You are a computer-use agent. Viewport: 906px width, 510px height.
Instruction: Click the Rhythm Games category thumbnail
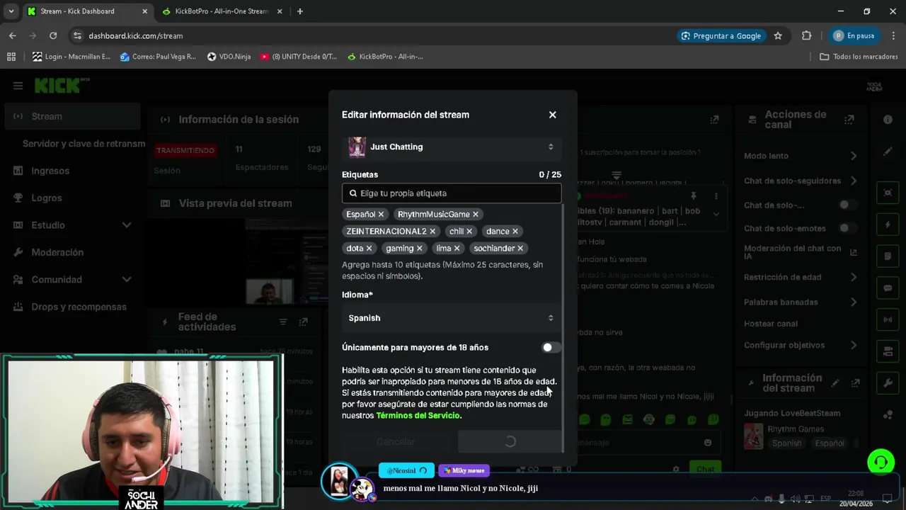pyautogui.click(x=754, y=436)
